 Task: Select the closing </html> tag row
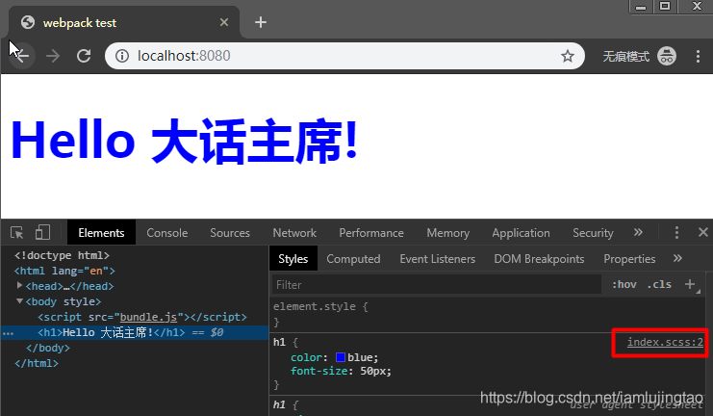tap(37, 363)
